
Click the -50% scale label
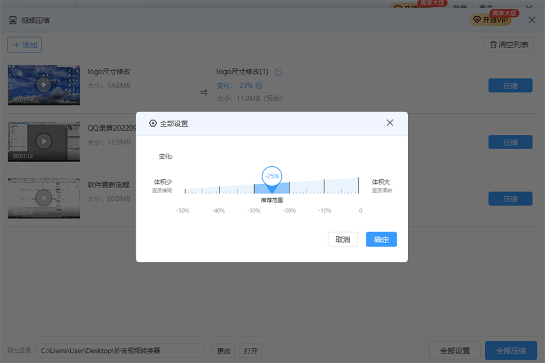coord(183,210)
